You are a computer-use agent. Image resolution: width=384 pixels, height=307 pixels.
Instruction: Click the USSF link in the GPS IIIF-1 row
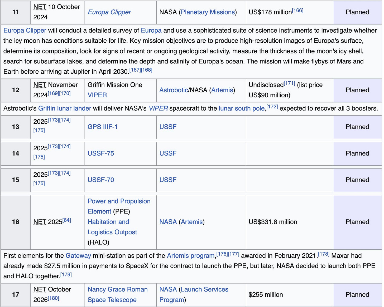168,127
